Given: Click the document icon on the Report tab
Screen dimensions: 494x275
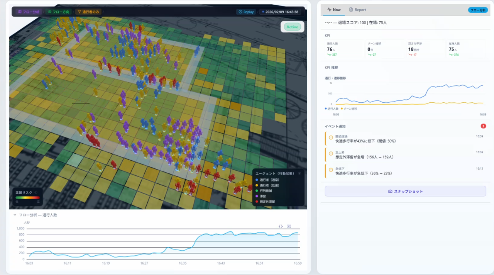Looking at the screenshot, I should click(351, 10).
